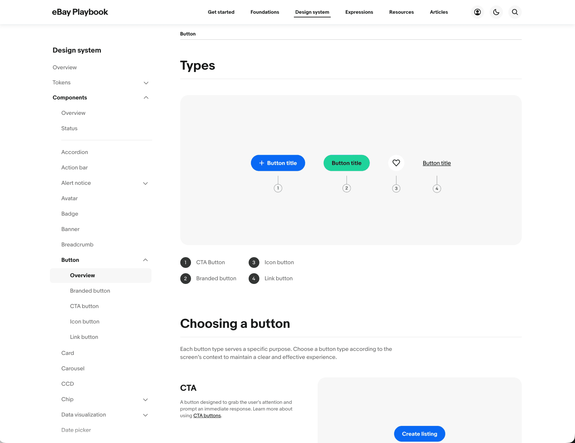Click the Link button legend label
The height and width of the screenshot is (443, 575).
[x=278, y=278]
